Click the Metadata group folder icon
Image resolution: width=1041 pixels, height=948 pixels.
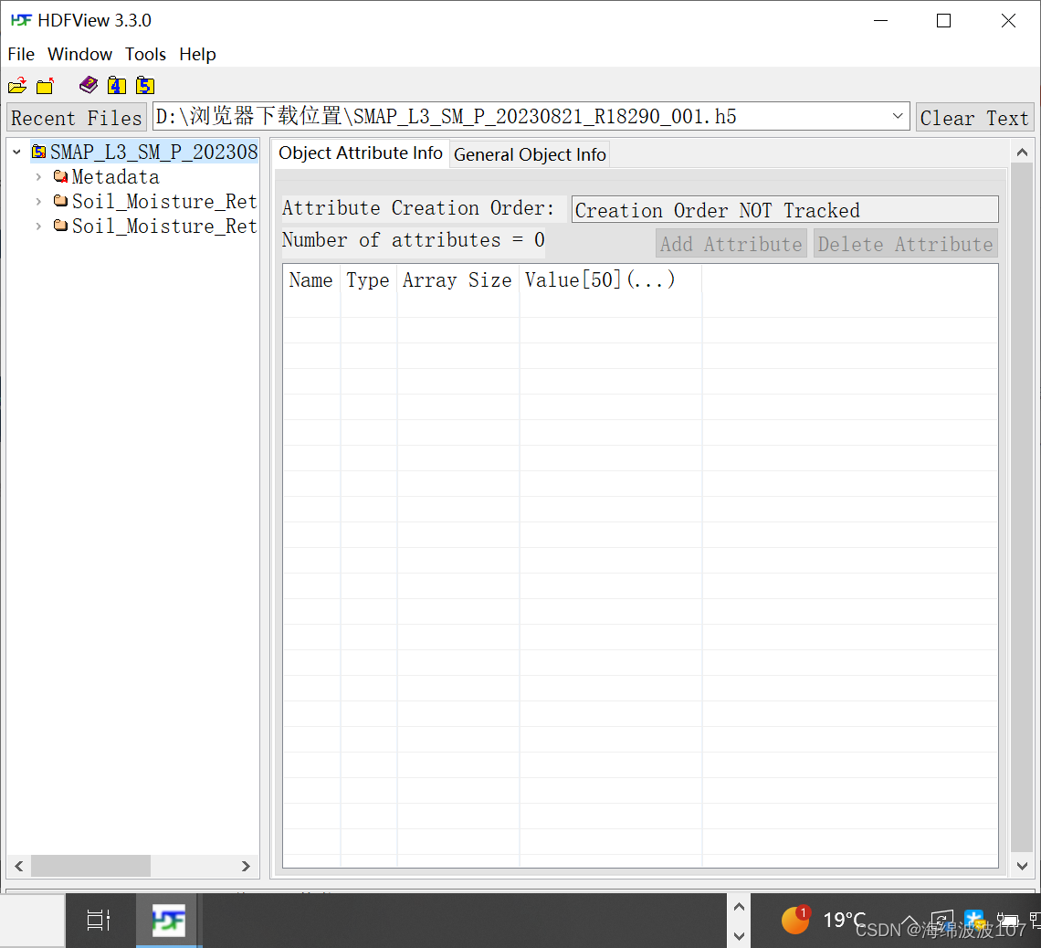pos(60,176)
